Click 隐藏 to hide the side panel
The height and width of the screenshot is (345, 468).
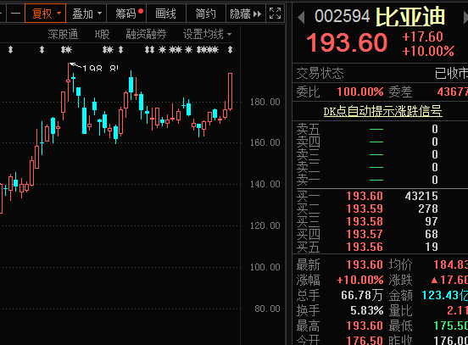(x=246, y=14)
